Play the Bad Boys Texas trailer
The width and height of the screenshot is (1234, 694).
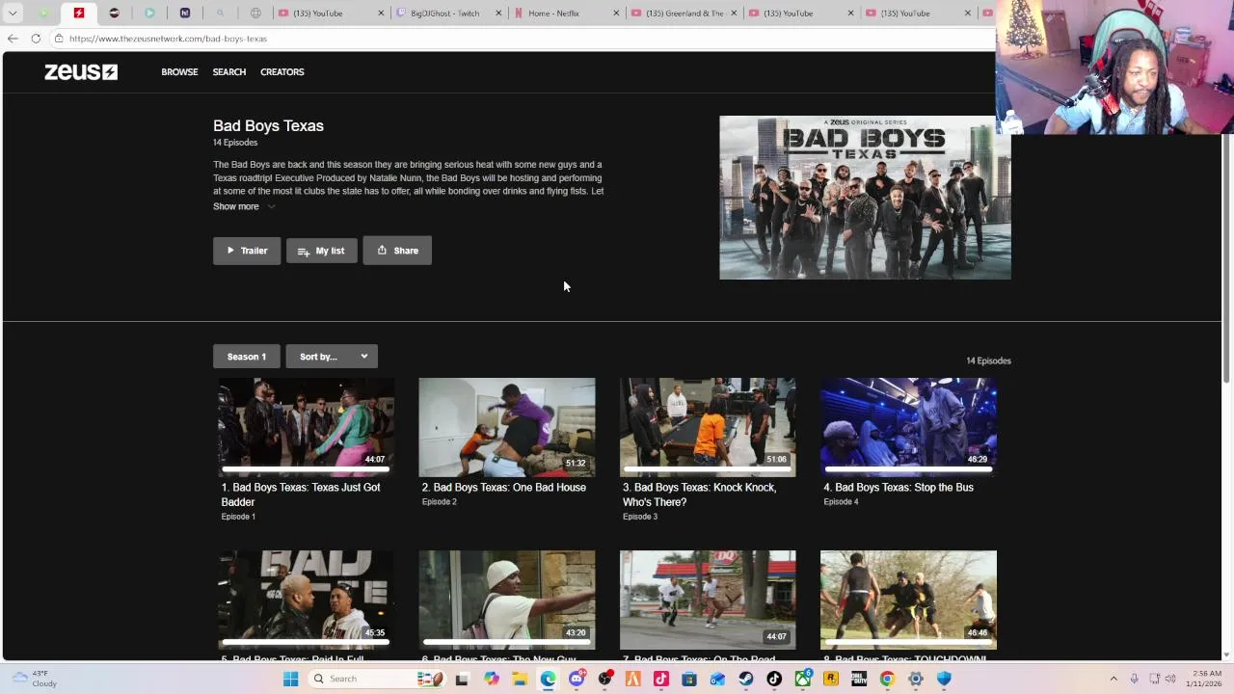[x=247, y=251]
